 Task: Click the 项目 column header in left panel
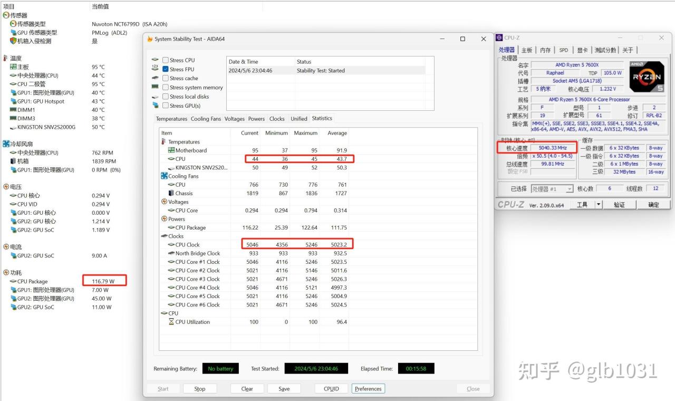(x=9, y=6)
